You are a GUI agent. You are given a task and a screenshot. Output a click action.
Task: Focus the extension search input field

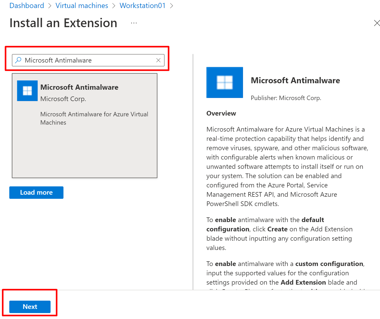pyautogui.click(x=88, y=60)
